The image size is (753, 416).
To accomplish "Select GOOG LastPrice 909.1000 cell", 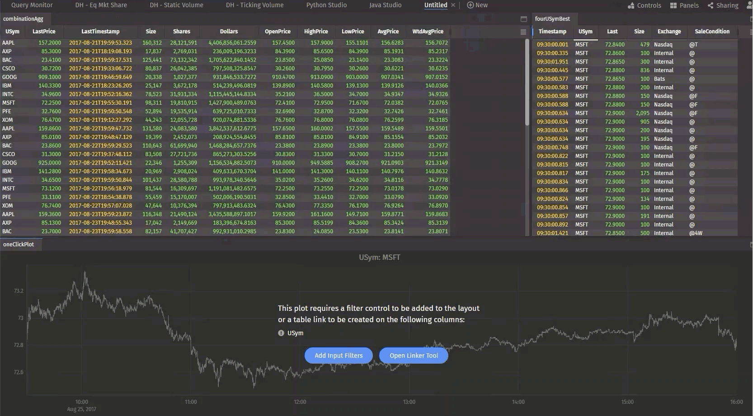I will point(49,77).
